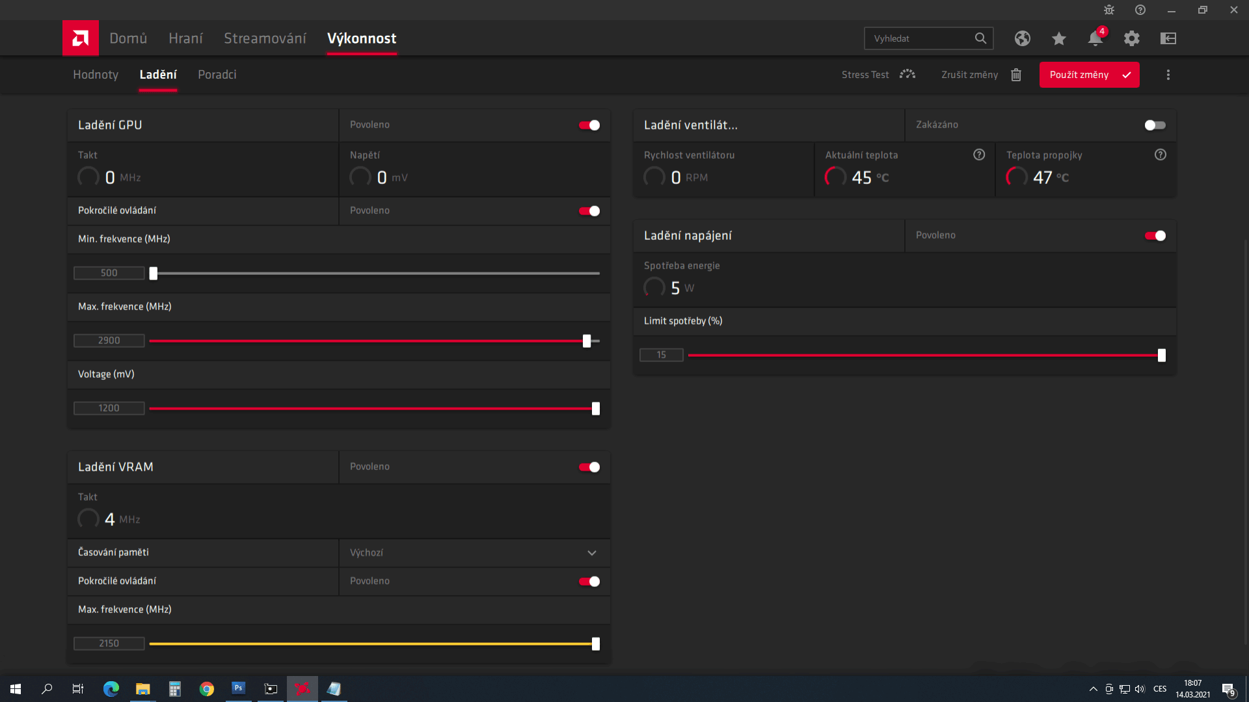
Task: Toggle Ladění VRAM switch
Action: click(x=589, y=467)
